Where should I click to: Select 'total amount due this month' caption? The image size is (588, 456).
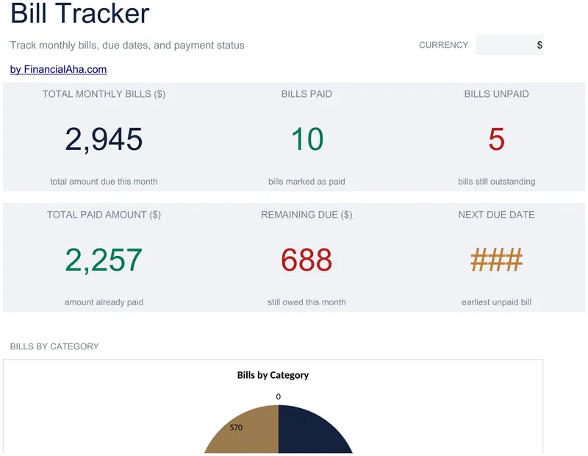pyautogui.click(x=104, y=182)
